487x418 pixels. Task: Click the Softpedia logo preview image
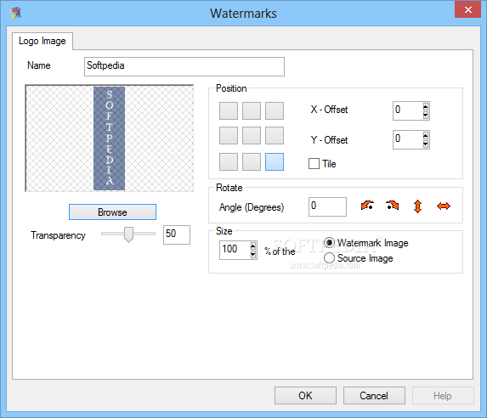[109, 138]
